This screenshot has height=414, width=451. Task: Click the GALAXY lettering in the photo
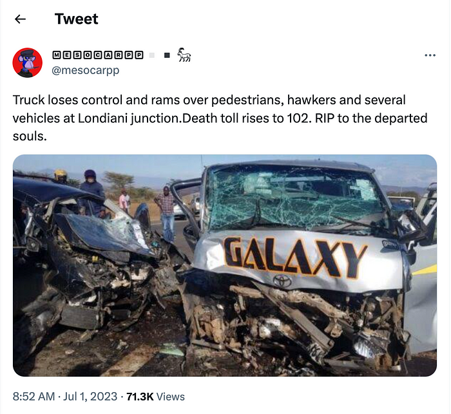(x=295, y=258)
